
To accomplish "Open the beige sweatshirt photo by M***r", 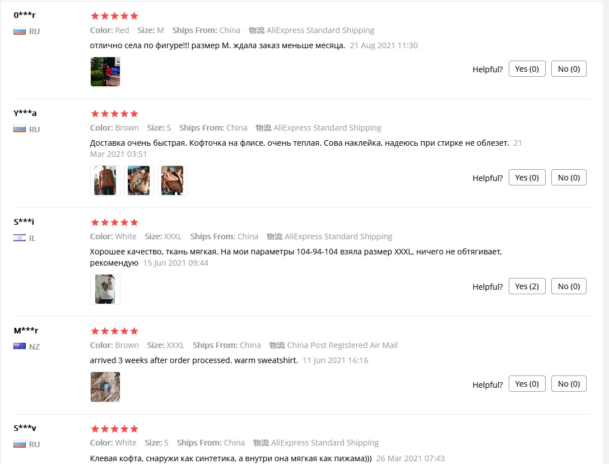I will pos(105,387).
